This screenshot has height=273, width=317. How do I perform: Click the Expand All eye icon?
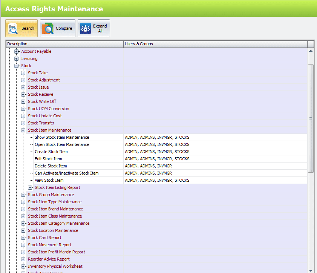point(85,29)
